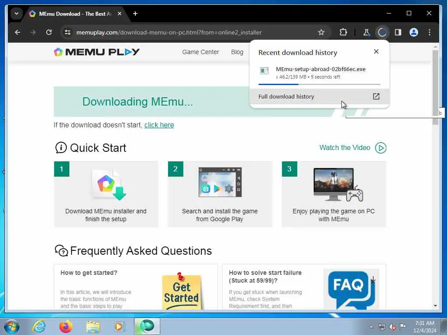Open the Blog menu item
447x335 pixels.
click(x=237, y=52)
